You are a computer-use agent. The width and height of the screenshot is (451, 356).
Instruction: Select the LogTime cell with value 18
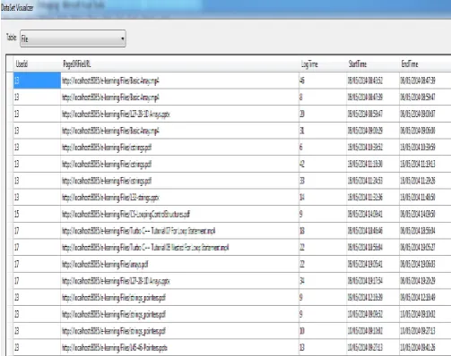322,231
